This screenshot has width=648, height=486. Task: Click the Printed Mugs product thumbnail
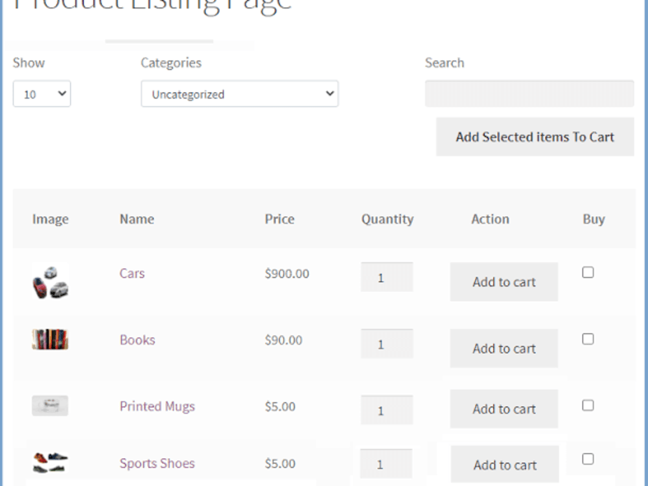[x=50, y=406]
